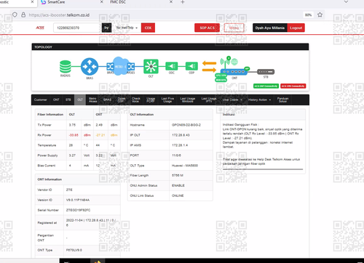Click the red ACS STB Connectivity badge

293,86
